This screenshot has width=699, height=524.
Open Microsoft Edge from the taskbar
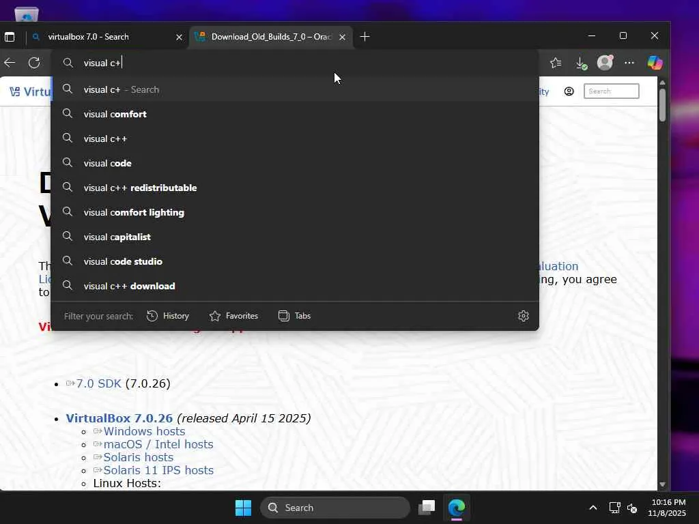tap(457, 508)
